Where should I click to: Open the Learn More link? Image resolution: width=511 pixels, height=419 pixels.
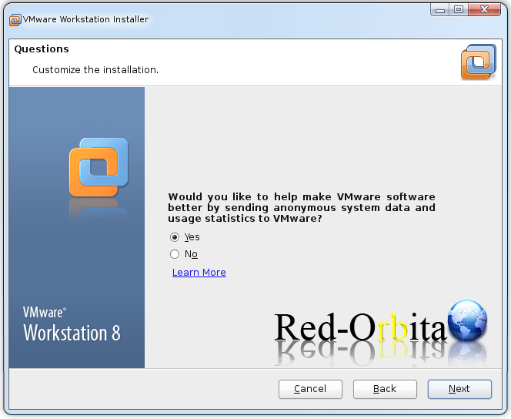pos(199,272)
